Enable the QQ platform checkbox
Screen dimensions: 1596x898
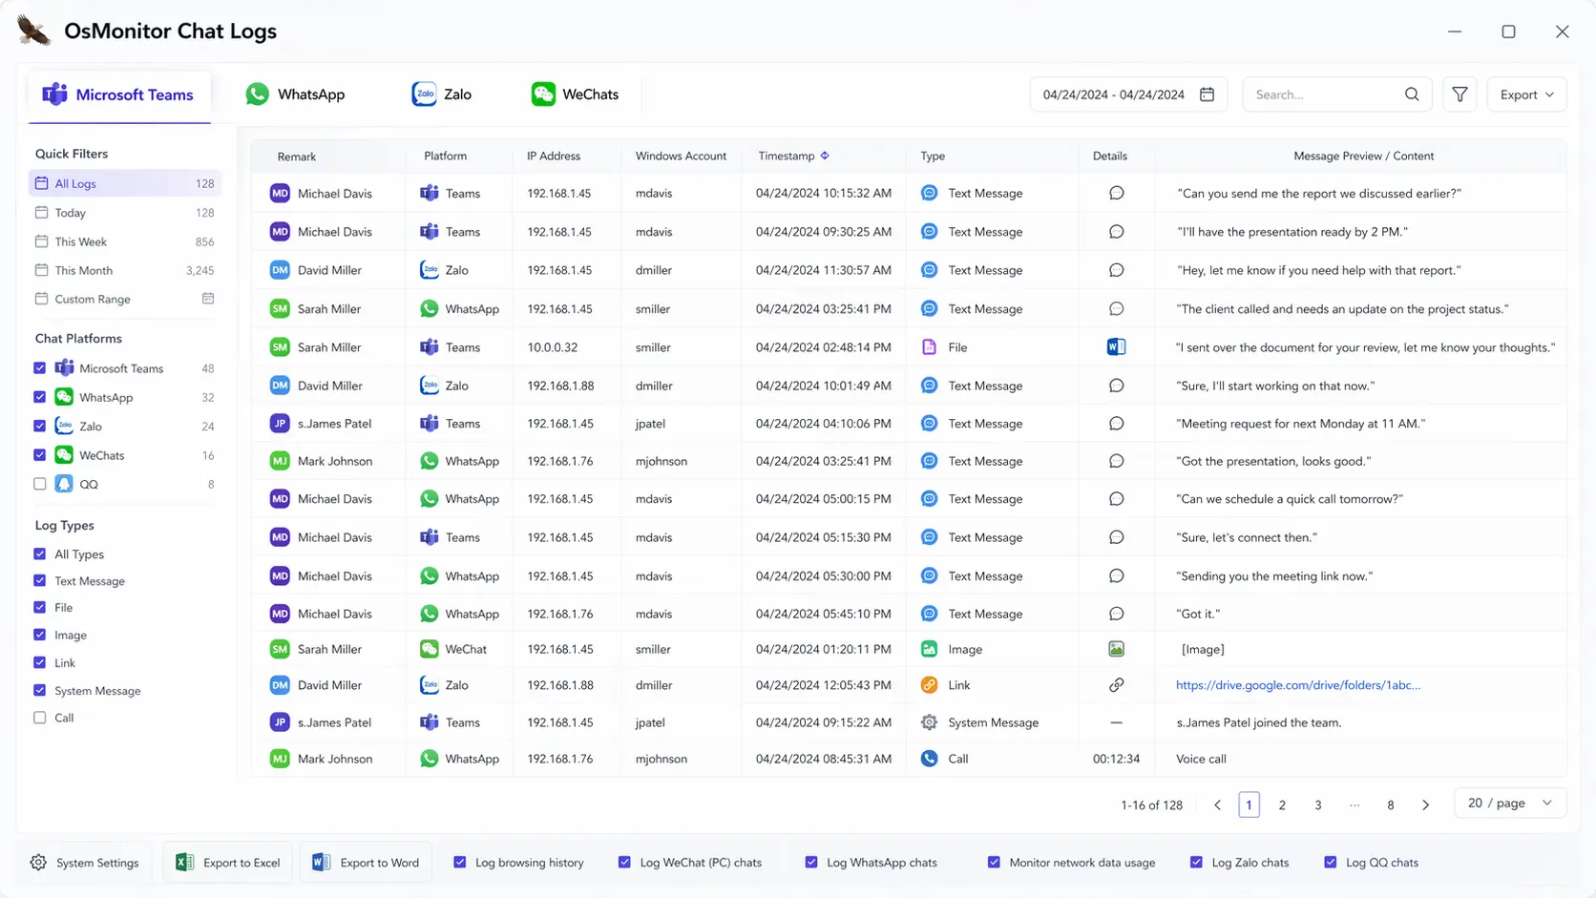pyautogui.click(x=40, y=484)
